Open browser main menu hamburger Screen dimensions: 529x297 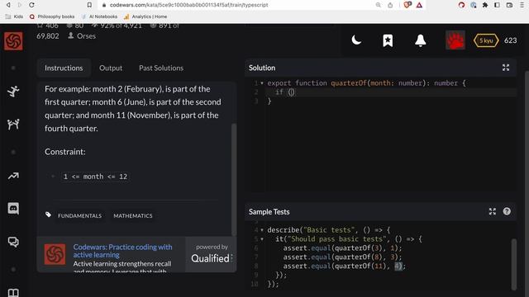coord(522,5)
